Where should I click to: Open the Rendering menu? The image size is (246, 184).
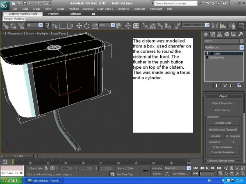point(123,9)
